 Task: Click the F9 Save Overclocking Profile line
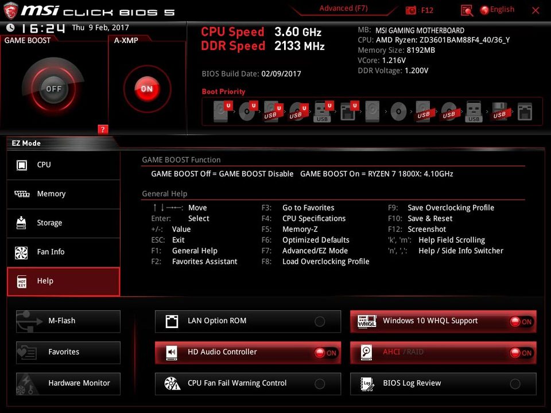click(x=441, y=208)
